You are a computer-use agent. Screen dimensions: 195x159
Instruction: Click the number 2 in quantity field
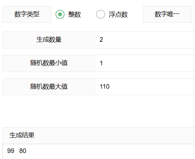[101, 40]
